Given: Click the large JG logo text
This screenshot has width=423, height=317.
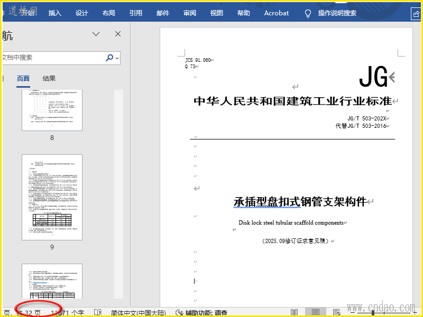Looking at the screenshot, I should click(373, 77).
